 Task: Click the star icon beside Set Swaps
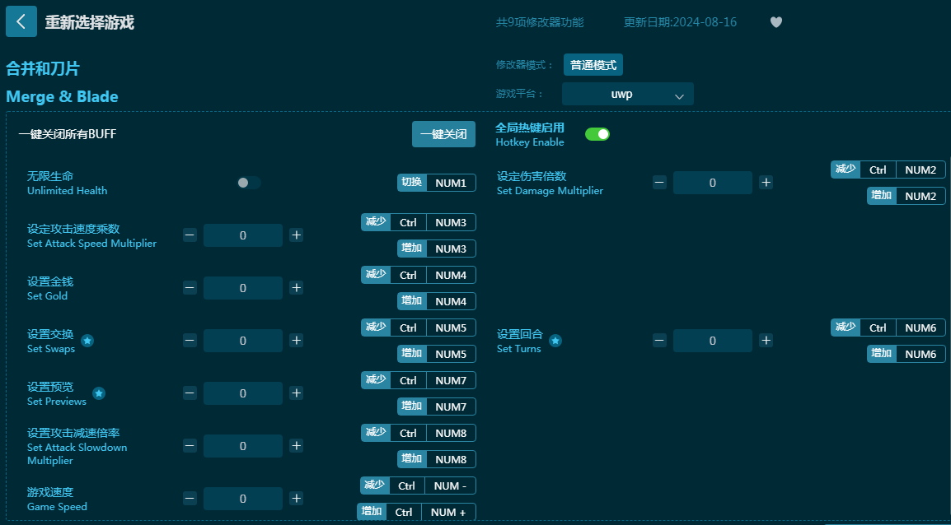pos(87,341)
